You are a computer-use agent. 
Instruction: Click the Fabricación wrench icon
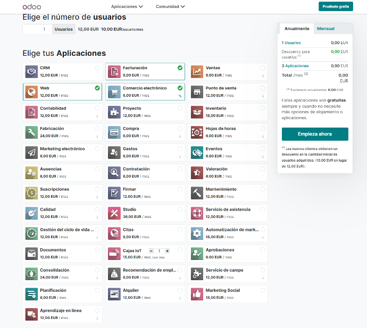pos(31,132)
